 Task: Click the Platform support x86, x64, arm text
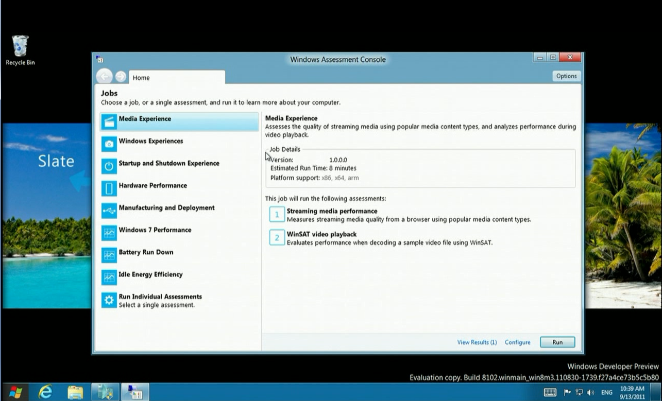314,178
